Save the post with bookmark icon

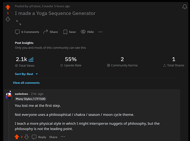click(69, 32)
